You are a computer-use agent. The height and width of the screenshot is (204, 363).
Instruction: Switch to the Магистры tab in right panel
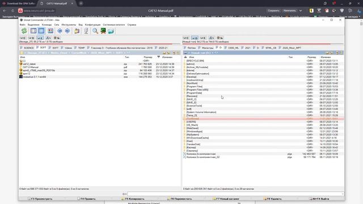pyautogui.click(x=206, y=48)
